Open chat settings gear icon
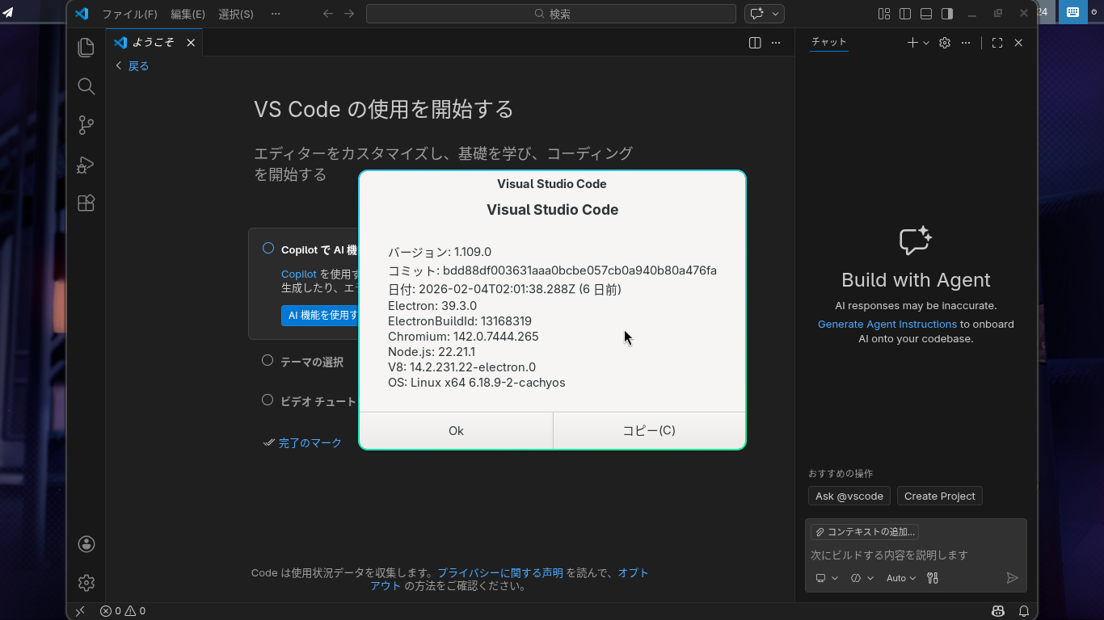The width and height of the screenshot is (1104, 620). 945,43
